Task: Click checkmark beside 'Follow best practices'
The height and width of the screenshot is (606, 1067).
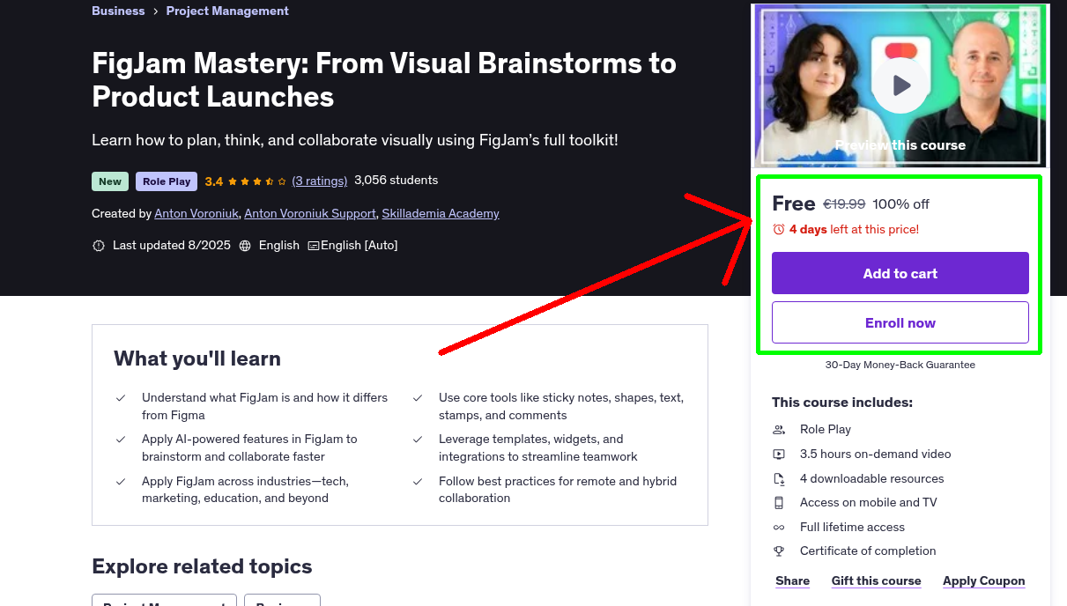Action: point(418,482)
